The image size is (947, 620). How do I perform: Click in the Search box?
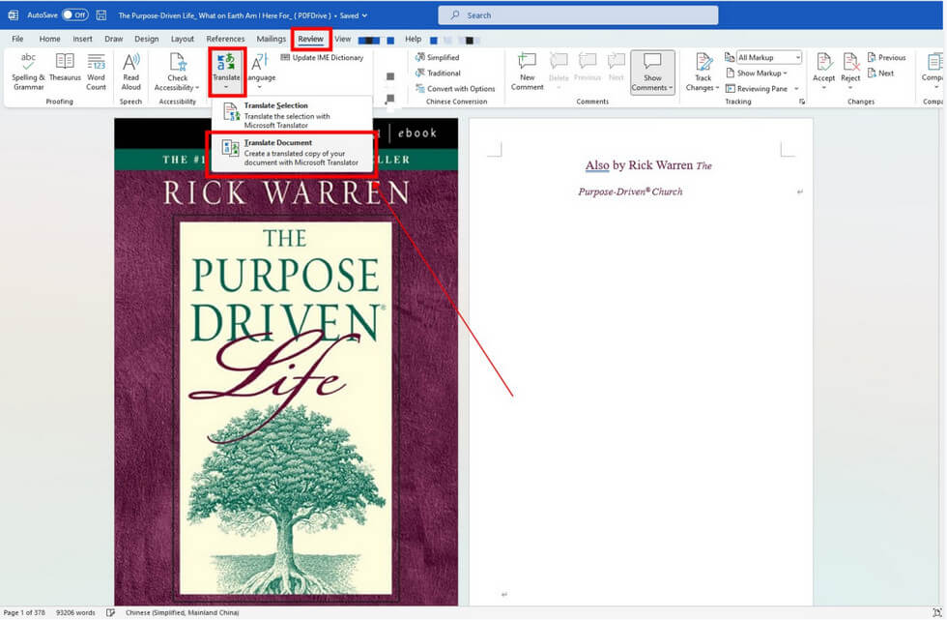pyautogui.click(x=578, y=15)
